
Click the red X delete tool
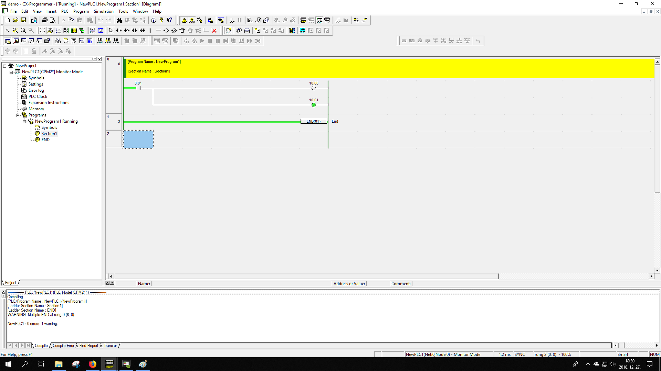coord(214,31)
